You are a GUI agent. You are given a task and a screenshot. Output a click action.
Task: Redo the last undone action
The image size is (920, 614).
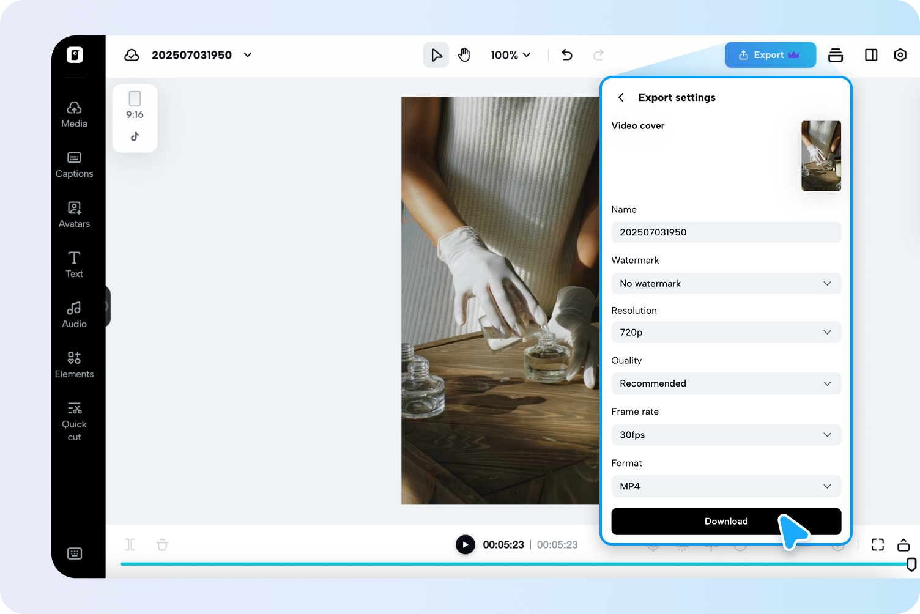click(x=598, y=55)
